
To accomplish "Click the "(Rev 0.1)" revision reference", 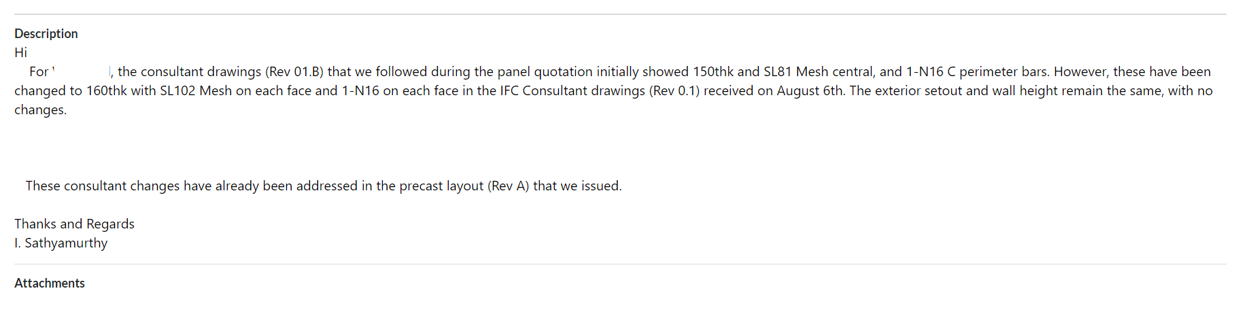I will 674,90.
